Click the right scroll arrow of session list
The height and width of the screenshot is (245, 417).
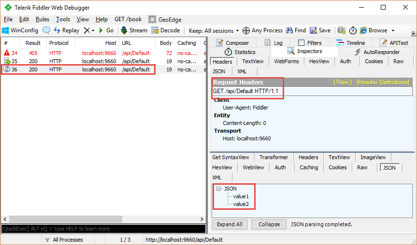click(x=202, y=219)
